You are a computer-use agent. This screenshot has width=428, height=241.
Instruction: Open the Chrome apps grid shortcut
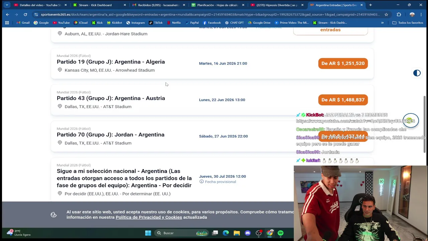(7, 23)
